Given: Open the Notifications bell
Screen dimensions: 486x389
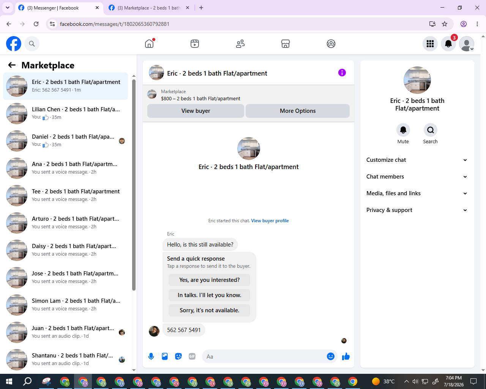Looking at the screenshot, I should 448,44.
